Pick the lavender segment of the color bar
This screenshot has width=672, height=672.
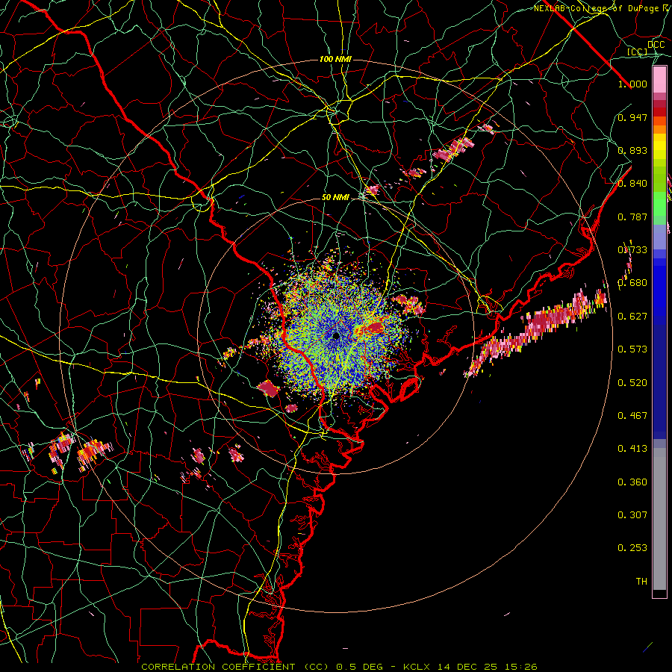click(659, 237)
